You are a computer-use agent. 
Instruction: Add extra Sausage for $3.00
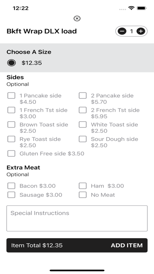tap(11, 195)
